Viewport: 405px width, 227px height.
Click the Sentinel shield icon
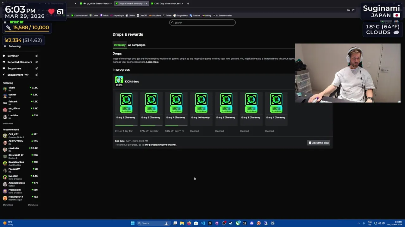pyautogui.click(x=4, y=56)
